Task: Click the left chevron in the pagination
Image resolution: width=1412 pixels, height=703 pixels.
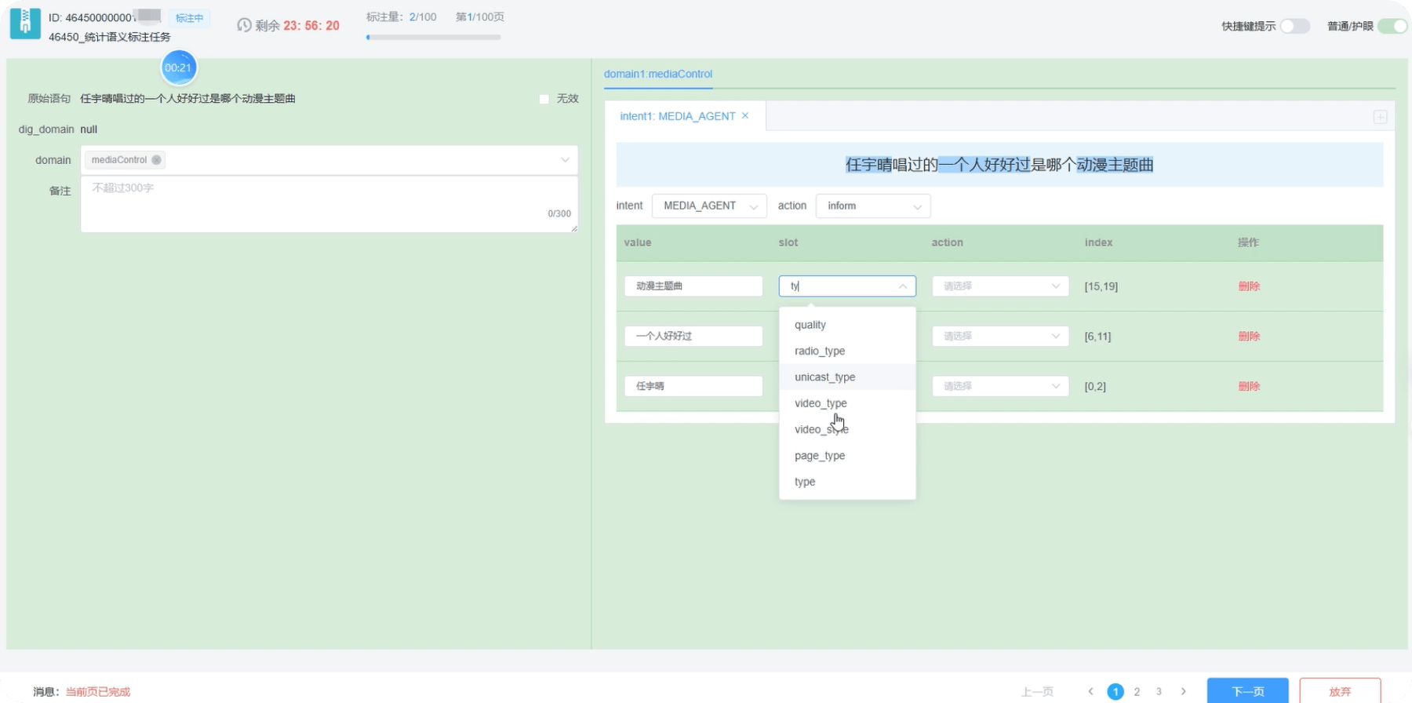Action: tap(1090, 691)
